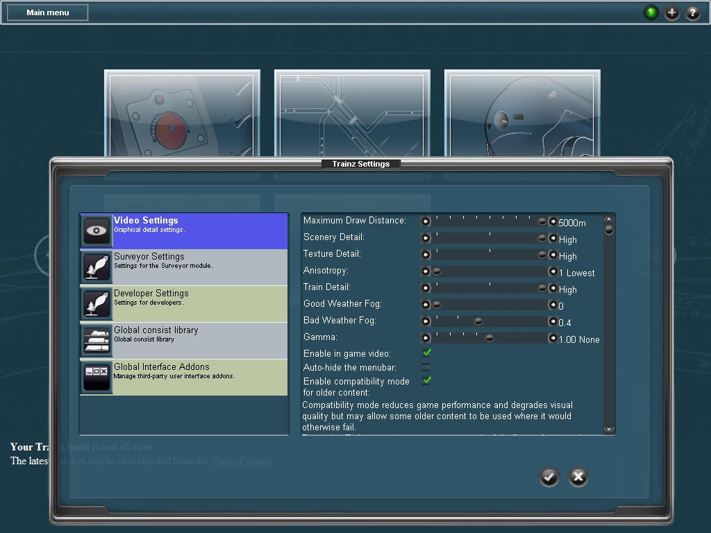Confirm settings with the checkmark button

(549, 477)
